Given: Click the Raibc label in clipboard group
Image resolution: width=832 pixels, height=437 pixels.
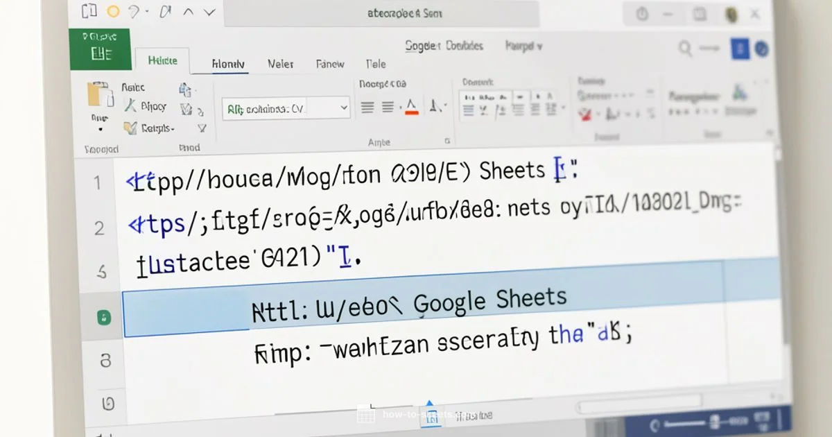Looking at the screenshot, I should [133, 87].
